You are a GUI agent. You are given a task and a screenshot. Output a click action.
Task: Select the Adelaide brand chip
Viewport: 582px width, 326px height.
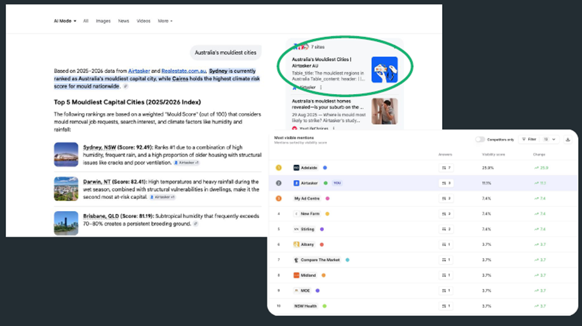click(x=305, y=168)
